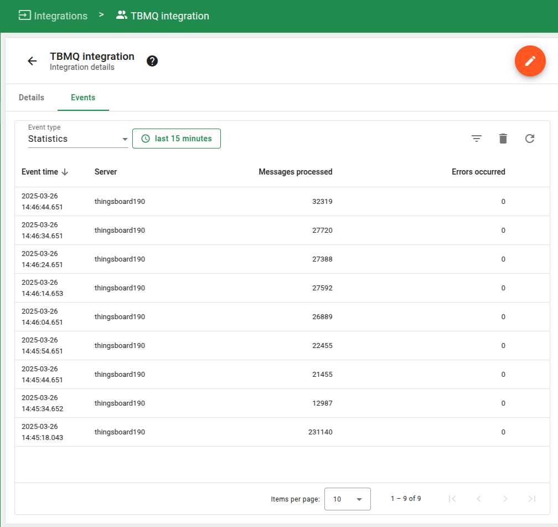
Task: Click event time 14:46:04.651 cell
Action: 42,317
